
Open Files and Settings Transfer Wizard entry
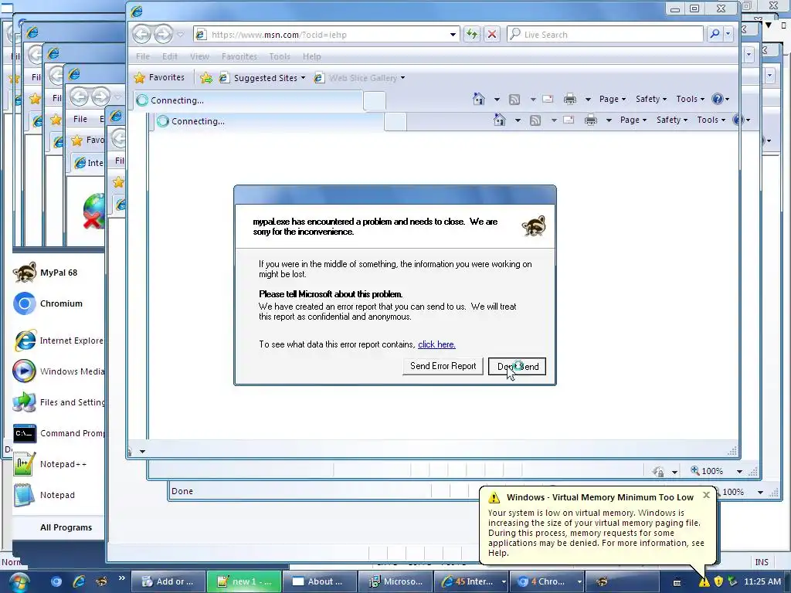pyautogui.click(x=58, y=402)
